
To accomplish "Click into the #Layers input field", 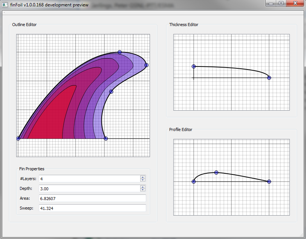I will point(89,179).
